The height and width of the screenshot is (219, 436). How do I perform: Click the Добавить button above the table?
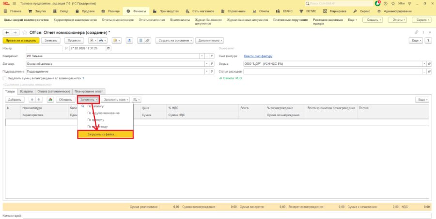[x=15, y=100]
